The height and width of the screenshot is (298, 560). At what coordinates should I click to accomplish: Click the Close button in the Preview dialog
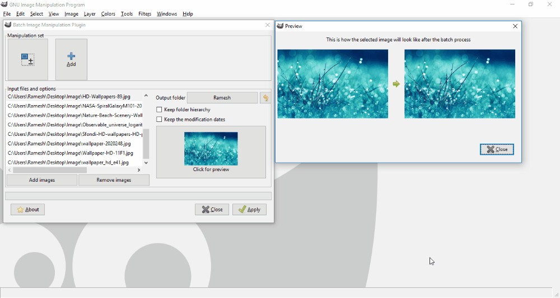[497, 149]
